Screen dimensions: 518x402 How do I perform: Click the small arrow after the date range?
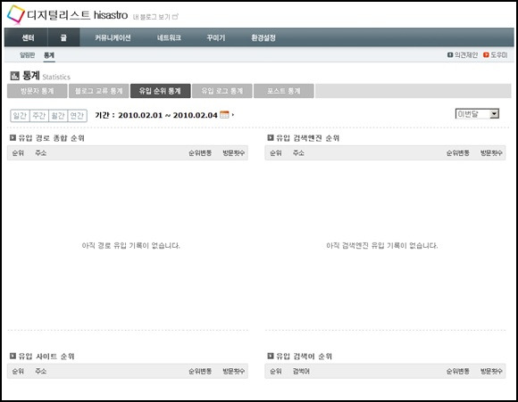pyautogui.click(x=233, y=115)
